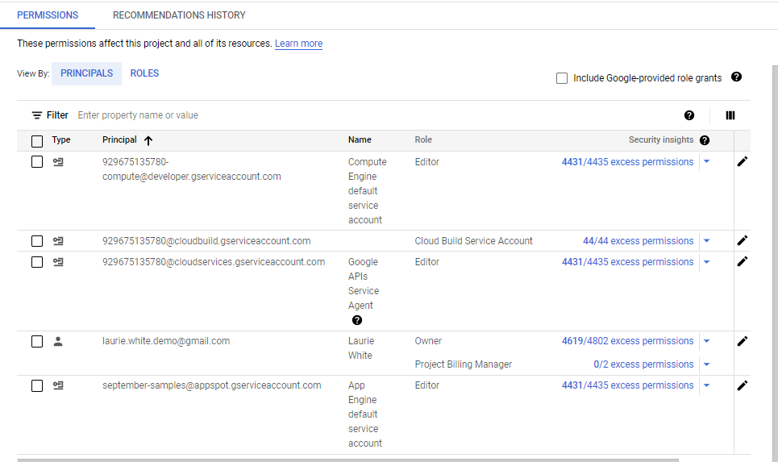This screenshot has height=462, width=778.
Task: Open 4619/4802 excess permissions link
Action: 627,341
